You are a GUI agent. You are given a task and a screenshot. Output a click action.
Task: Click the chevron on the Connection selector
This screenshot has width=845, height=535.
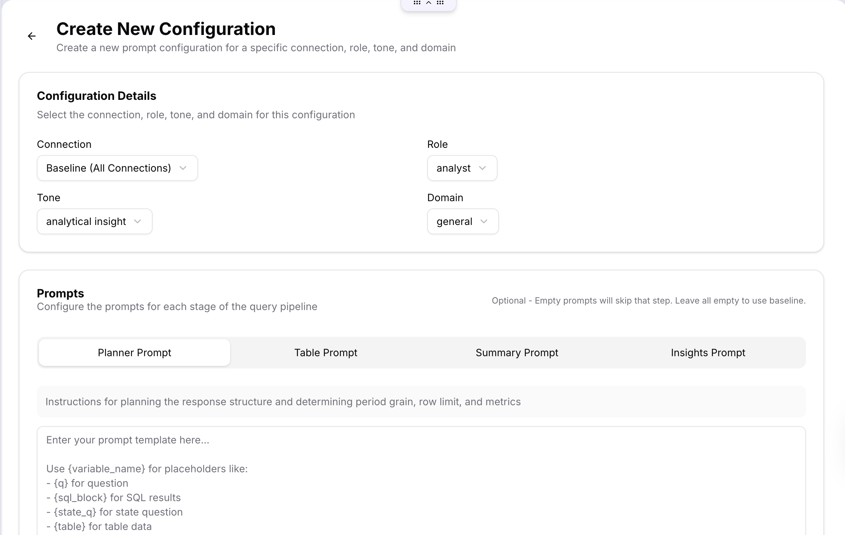183,168
